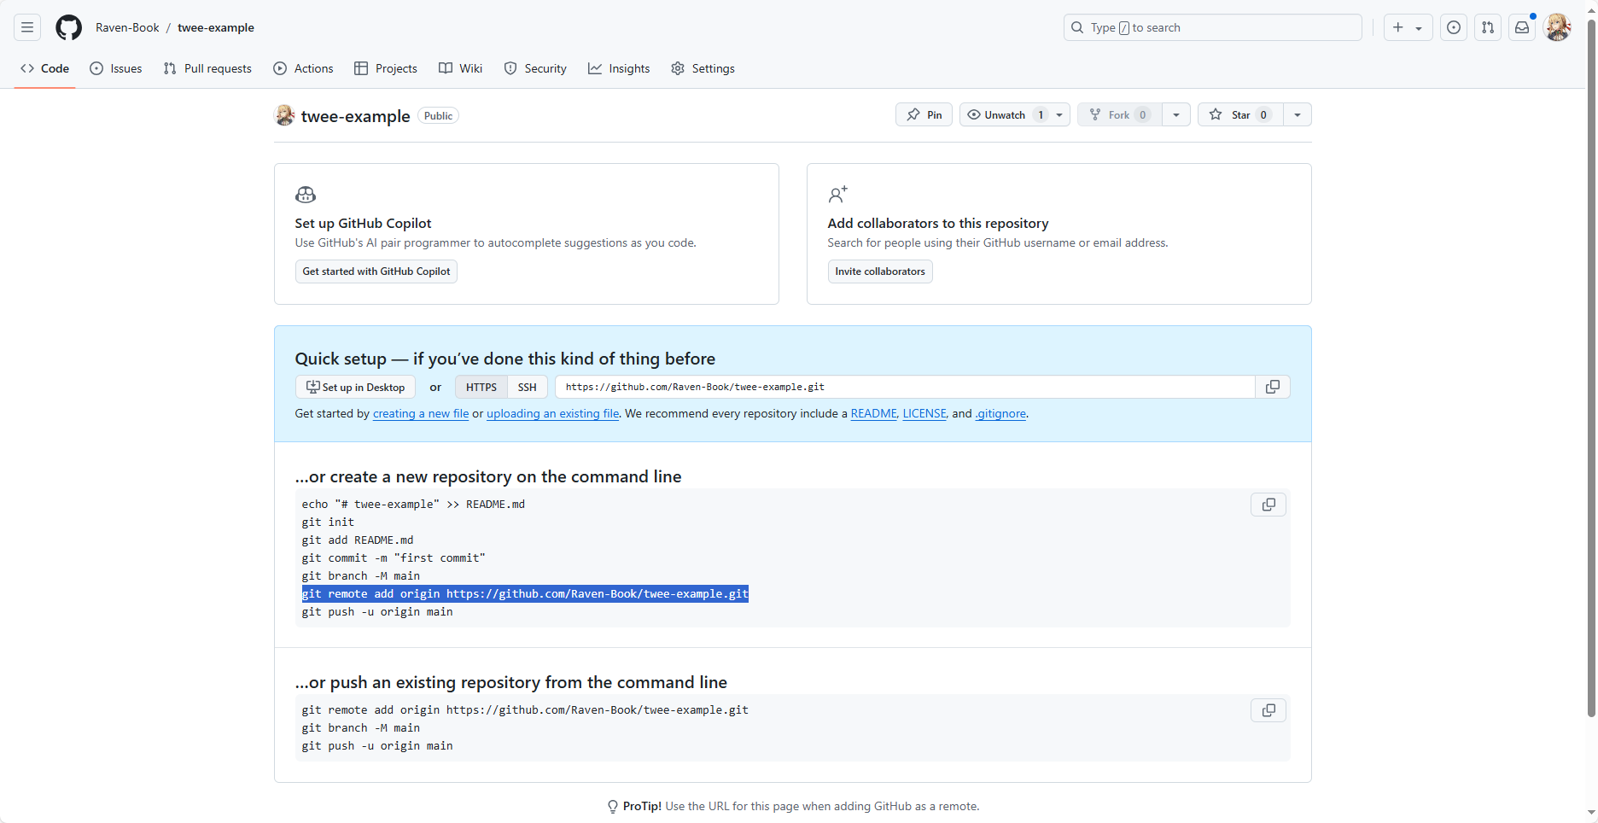Go to GitHub homepage via Octocat logo
This screenshot has height=823, width=1598.
coord(68,27)
